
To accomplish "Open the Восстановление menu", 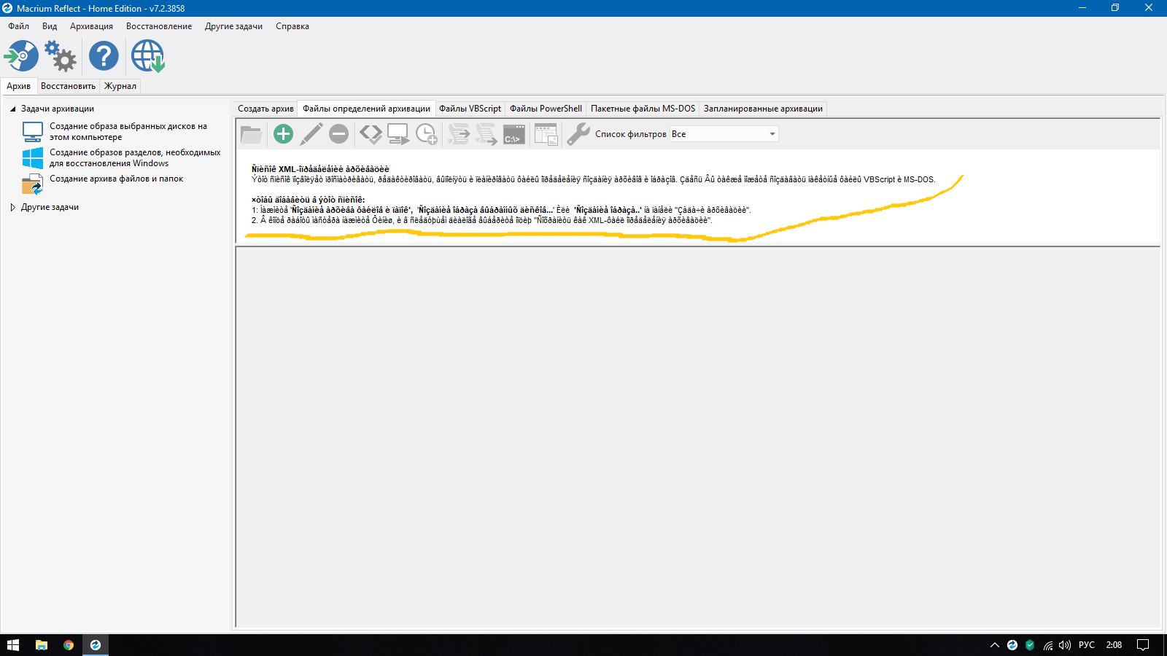I will point(159,26).
